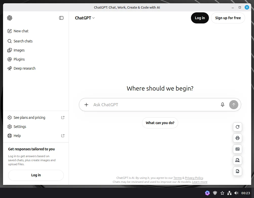Viewport: 254px width, 198px height.
Task: Click the refresh icon in floating toolbar
Action: pyautogui.click(x=238, y=127)
